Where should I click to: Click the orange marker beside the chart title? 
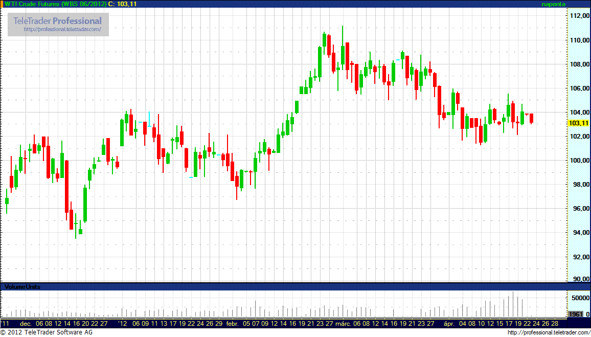[x=2, y=4]
